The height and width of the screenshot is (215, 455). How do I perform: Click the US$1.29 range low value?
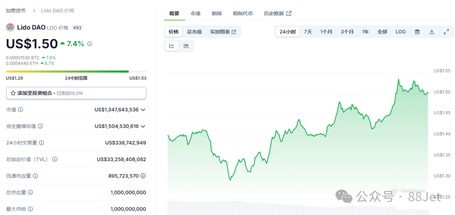pos(14,78)
